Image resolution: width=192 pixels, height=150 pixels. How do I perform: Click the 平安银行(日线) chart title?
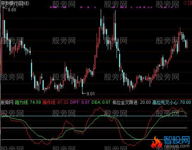15,3
